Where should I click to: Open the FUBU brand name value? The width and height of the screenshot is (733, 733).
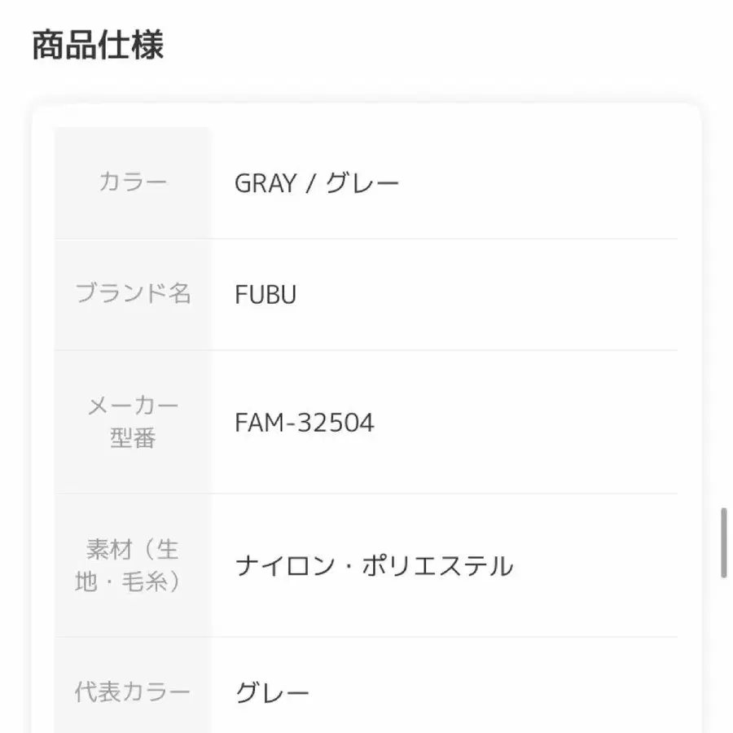coord(266,295)
